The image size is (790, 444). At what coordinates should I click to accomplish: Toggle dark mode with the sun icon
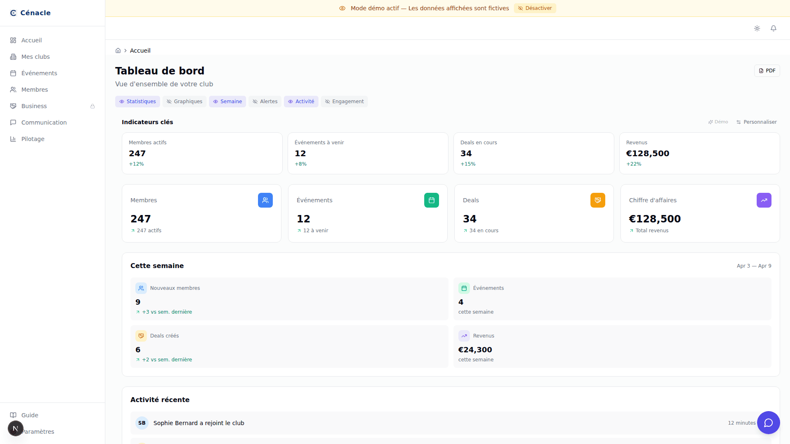(x=757, y=28)
